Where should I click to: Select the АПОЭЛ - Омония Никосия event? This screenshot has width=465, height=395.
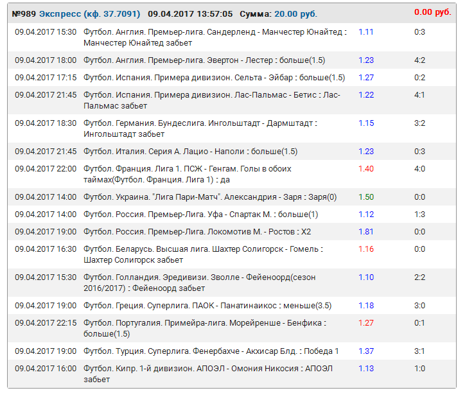[208, 374]
